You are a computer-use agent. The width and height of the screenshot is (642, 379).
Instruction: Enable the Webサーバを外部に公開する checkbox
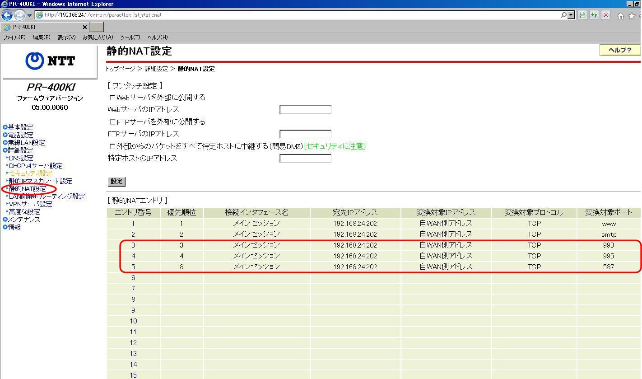[112, 98]
